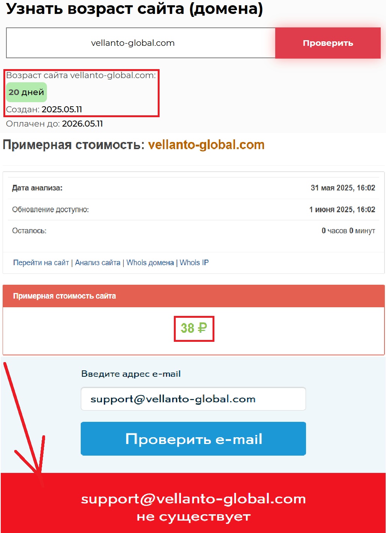Viewport: 386px width, 533px height.
Task: Click the Осталось remaining time value
Action: point(348,231)
